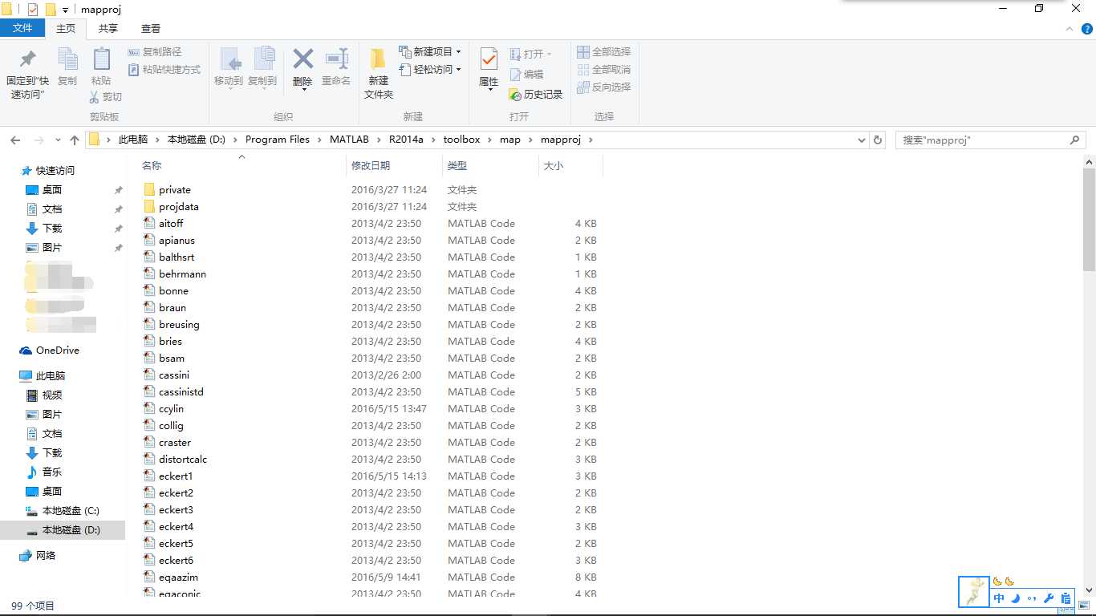
Task: Open Local Disk (C:) in the sidebar
Action: pos(63,511)
